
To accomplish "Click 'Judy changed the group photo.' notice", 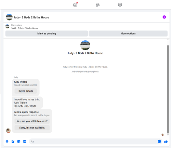I will [85, 71].
